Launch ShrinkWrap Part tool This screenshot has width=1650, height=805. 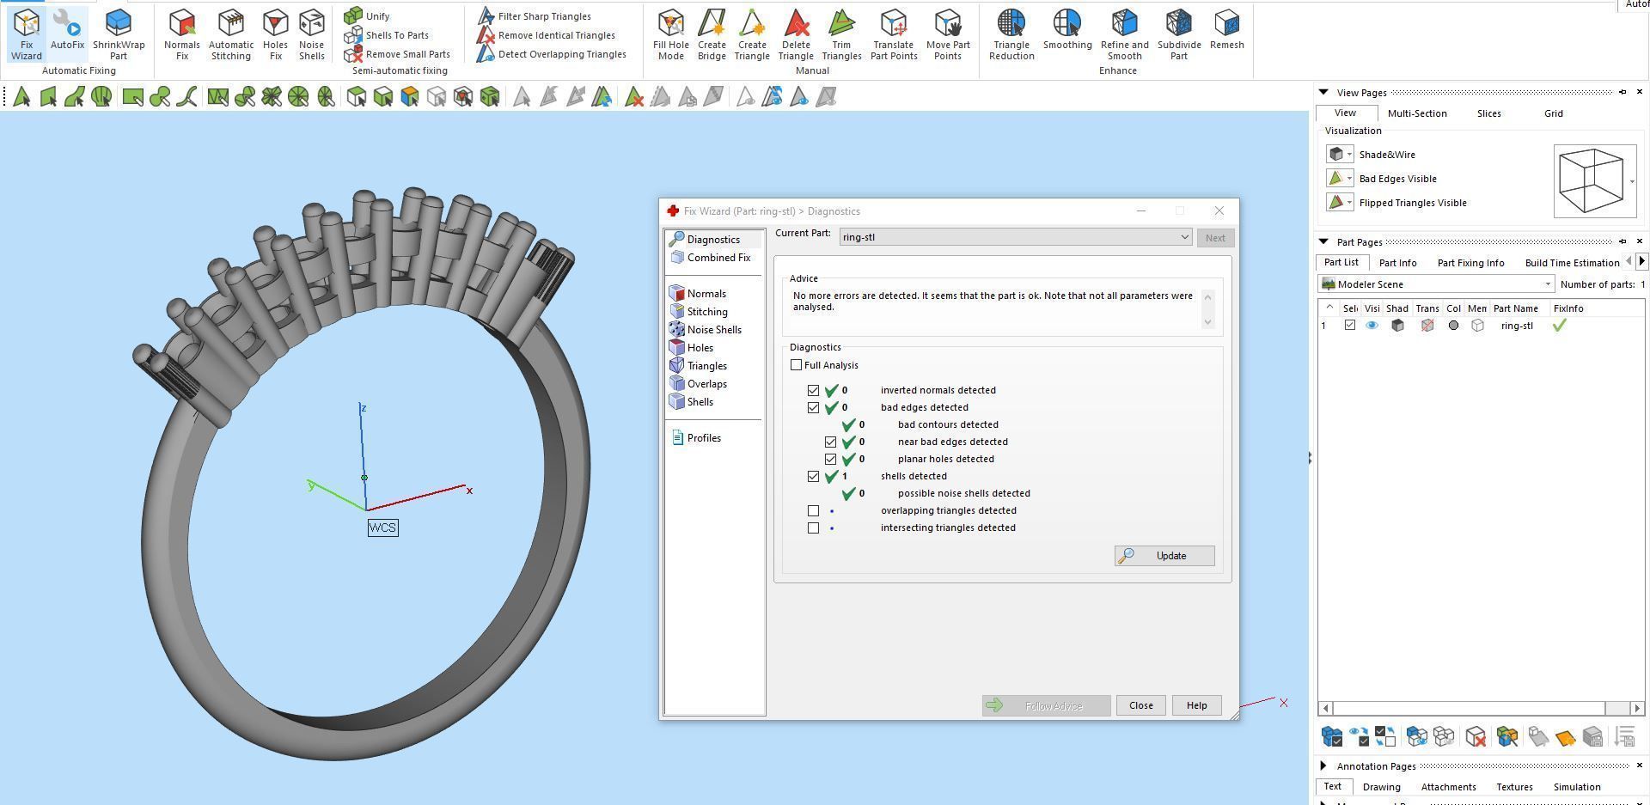point(119,34)
